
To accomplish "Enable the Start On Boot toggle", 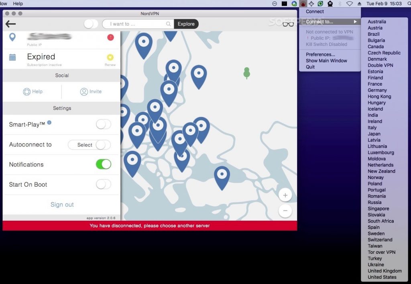I will 103,184.
